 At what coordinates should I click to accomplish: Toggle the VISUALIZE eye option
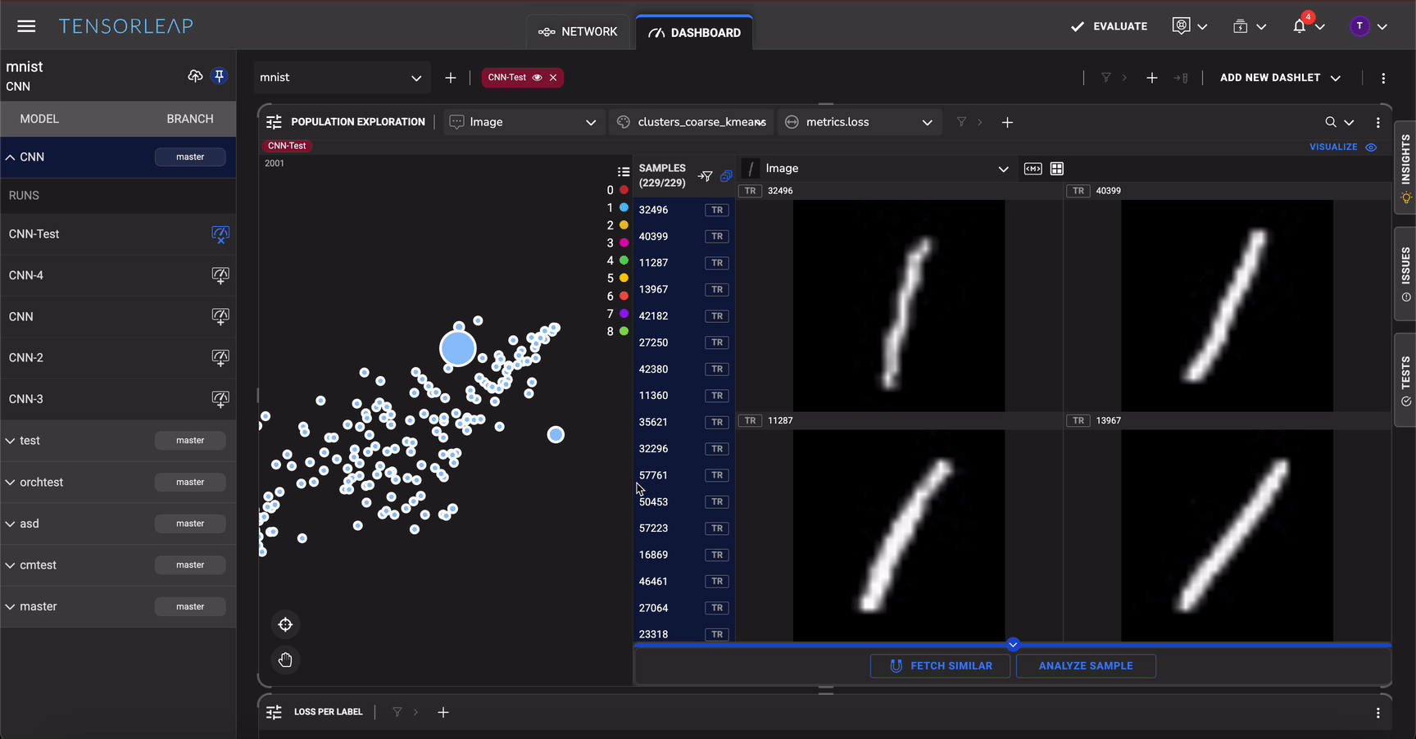point(1371,147)
